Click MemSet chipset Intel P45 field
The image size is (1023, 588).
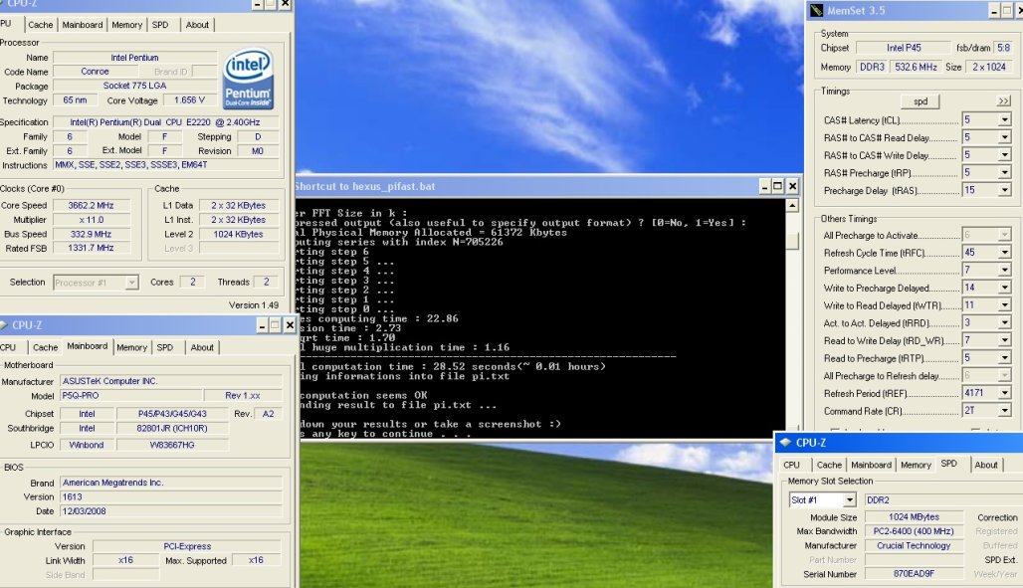tap(904, 49)
